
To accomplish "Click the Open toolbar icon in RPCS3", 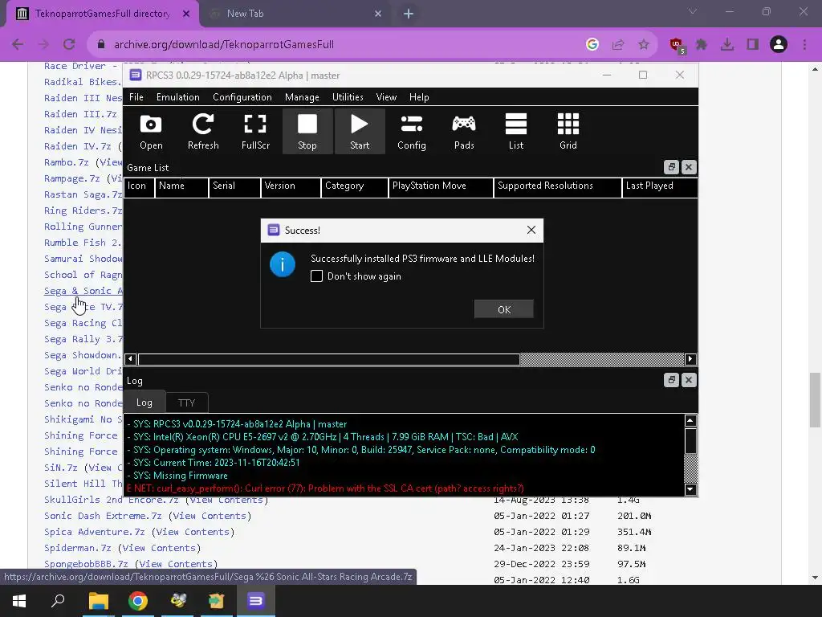I will tap(151, 131).
